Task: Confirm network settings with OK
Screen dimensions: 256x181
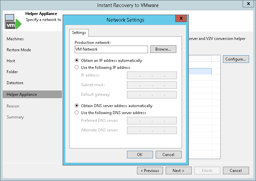Action: (140, 154)
